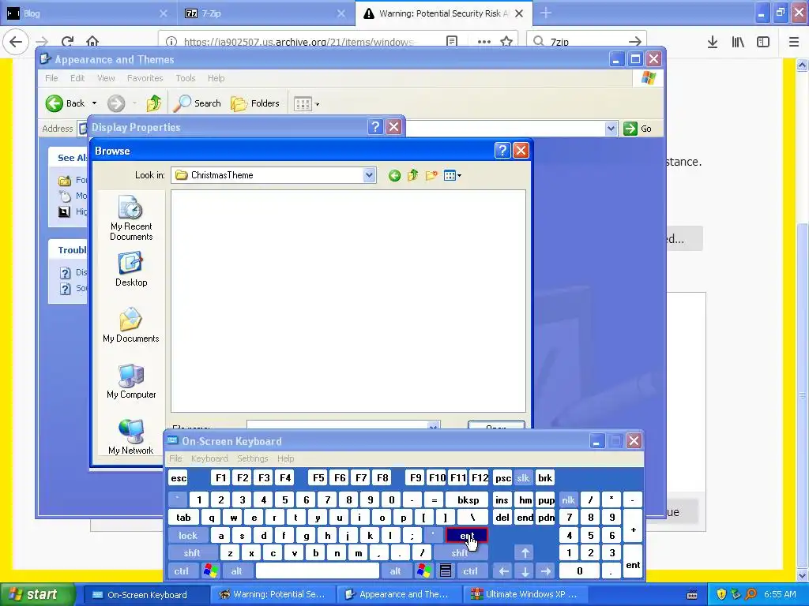The image size is (809, 606).
Task: Open My Recent Documents place
Action: (x=131, y=218)
